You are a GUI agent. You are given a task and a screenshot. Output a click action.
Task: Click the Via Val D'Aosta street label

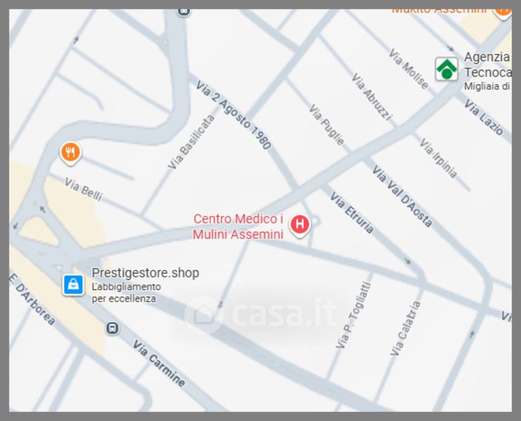[x=402, y=196]
